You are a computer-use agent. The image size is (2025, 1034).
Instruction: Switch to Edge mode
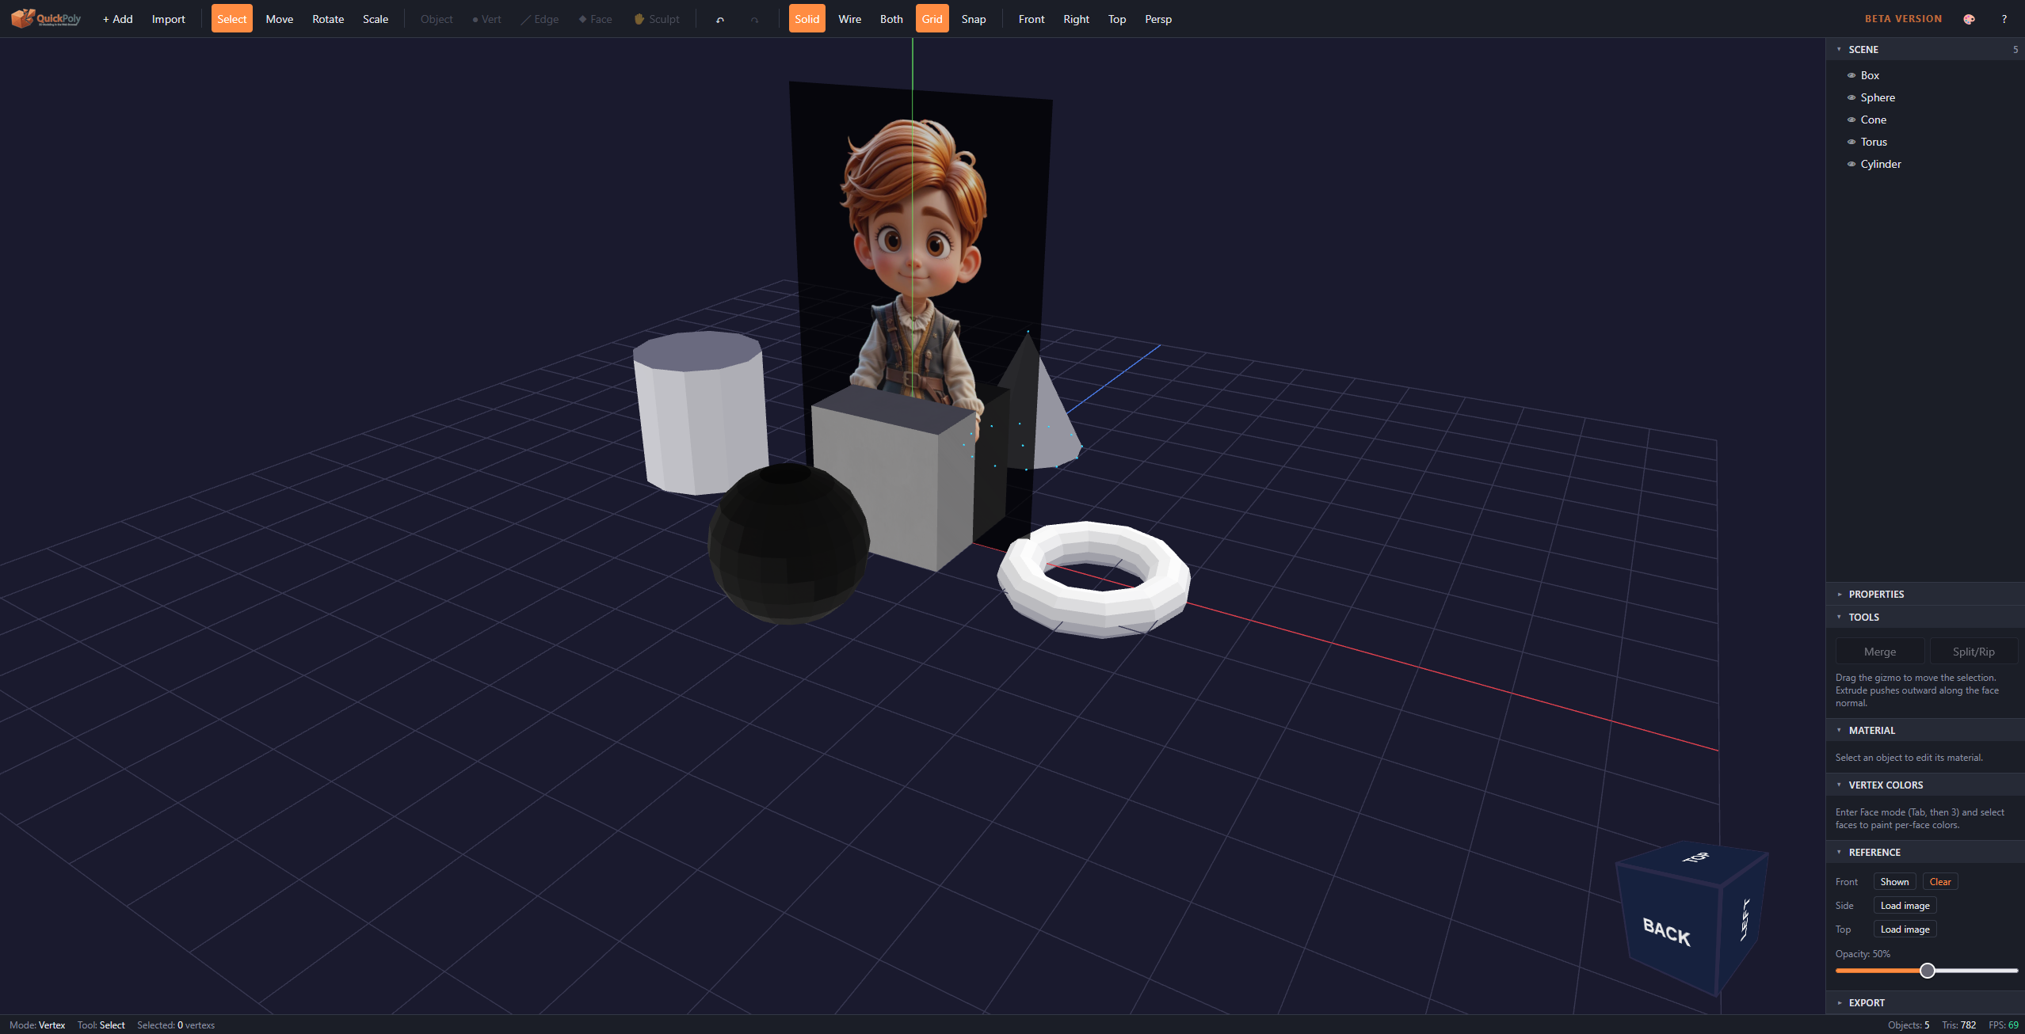540,19
